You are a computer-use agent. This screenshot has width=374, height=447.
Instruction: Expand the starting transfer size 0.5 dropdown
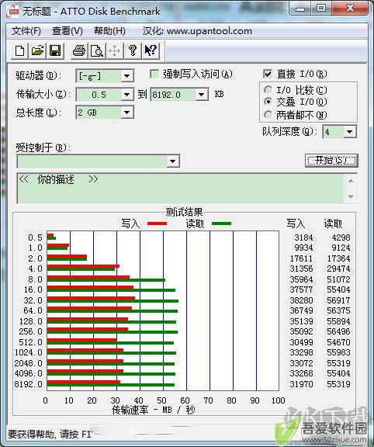click(126, 95)
